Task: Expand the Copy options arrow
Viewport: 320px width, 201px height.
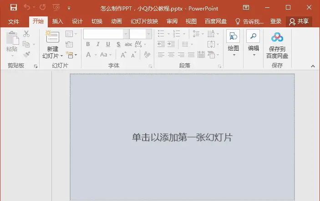Action: click(34, 44)
